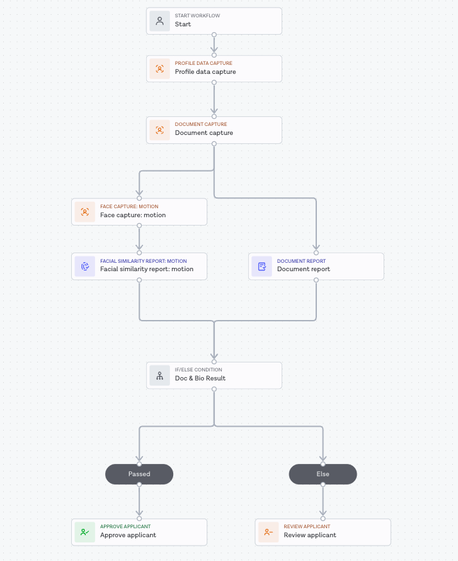The height and width of the screenshot is (561, 458).
Task: Click the Start node person icon
Action: point(160,21)
